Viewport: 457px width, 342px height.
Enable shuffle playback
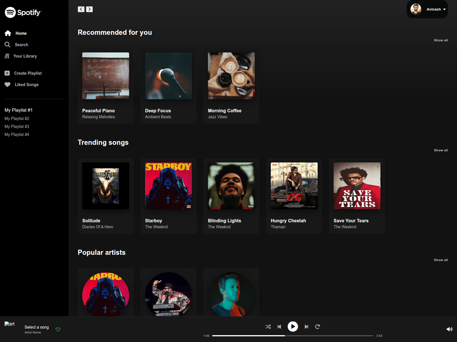(x=268, y=327)
